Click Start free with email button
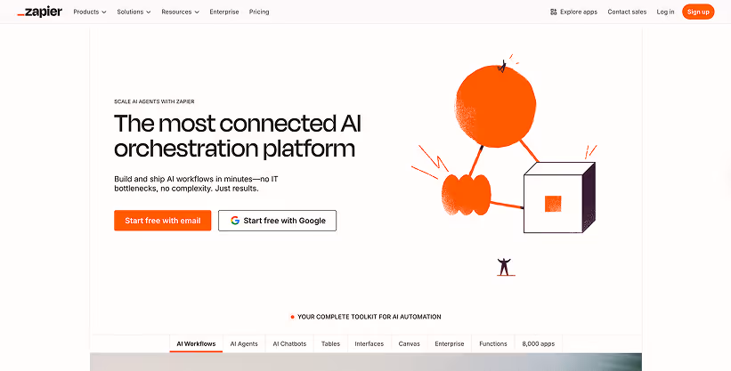 point(163,221)
